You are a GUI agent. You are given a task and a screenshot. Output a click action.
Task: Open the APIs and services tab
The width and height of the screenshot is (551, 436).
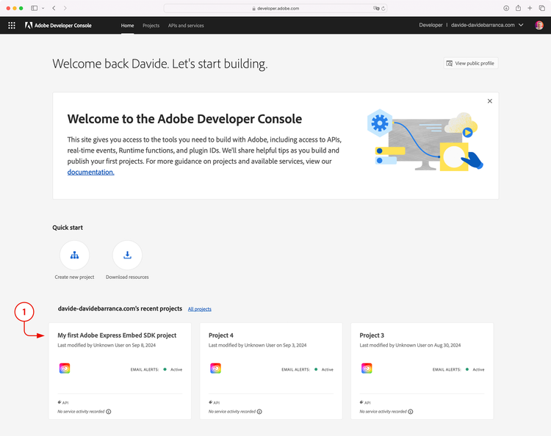click(x=186, y=25)
